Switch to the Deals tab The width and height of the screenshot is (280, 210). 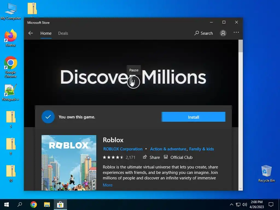tap(63, 33)
